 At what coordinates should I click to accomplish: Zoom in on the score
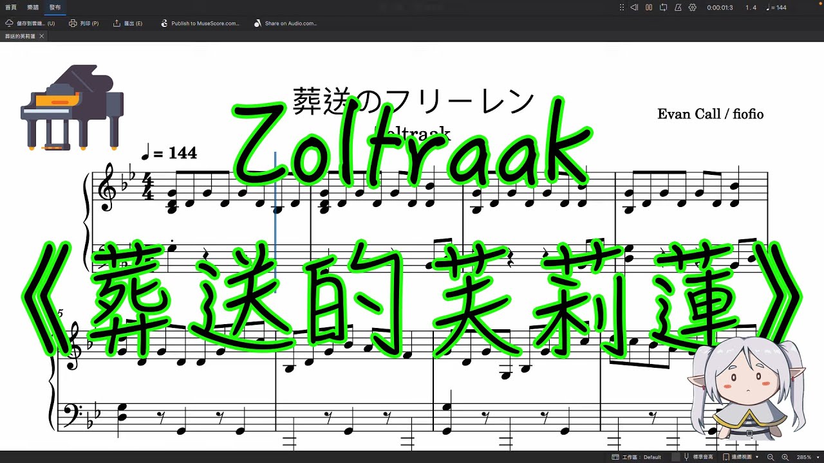coord(785,457)
